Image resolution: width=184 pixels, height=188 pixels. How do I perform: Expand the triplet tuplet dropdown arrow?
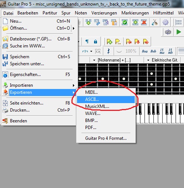point(91,51)
